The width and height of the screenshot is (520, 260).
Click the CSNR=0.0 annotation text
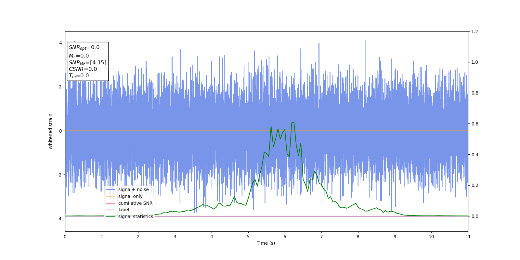83,69
